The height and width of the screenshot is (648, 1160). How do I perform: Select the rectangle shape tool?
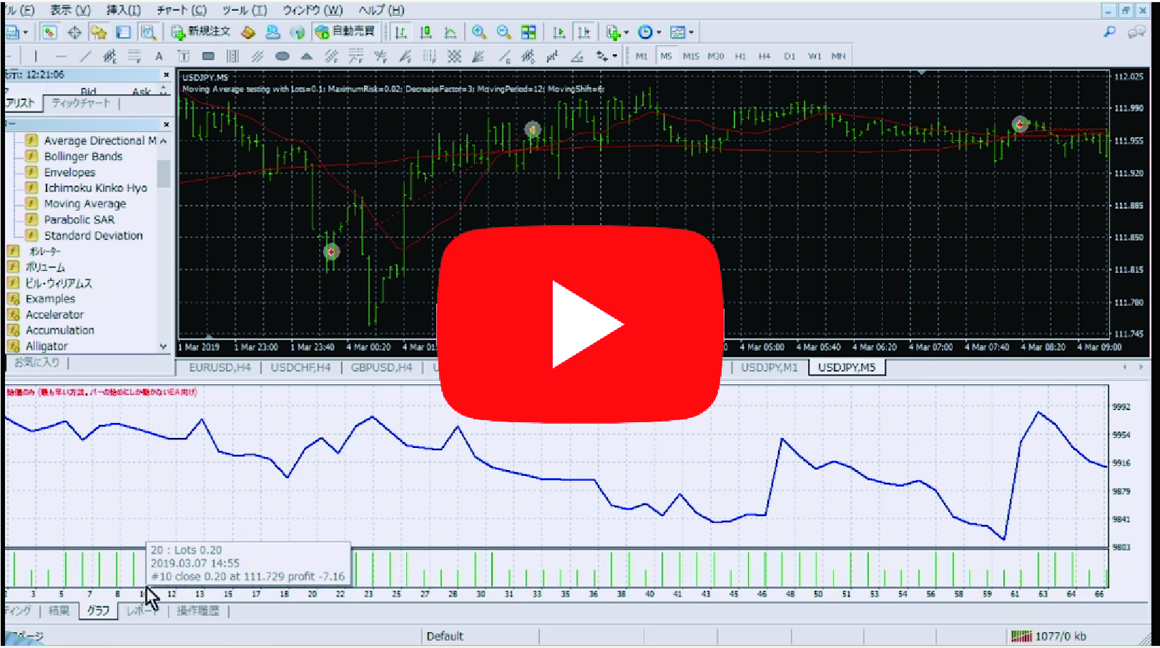[208, 56]
